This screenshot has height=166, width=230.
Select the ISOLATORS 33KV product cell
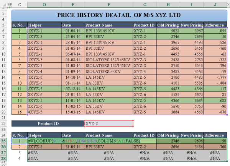tap(108, 72)
